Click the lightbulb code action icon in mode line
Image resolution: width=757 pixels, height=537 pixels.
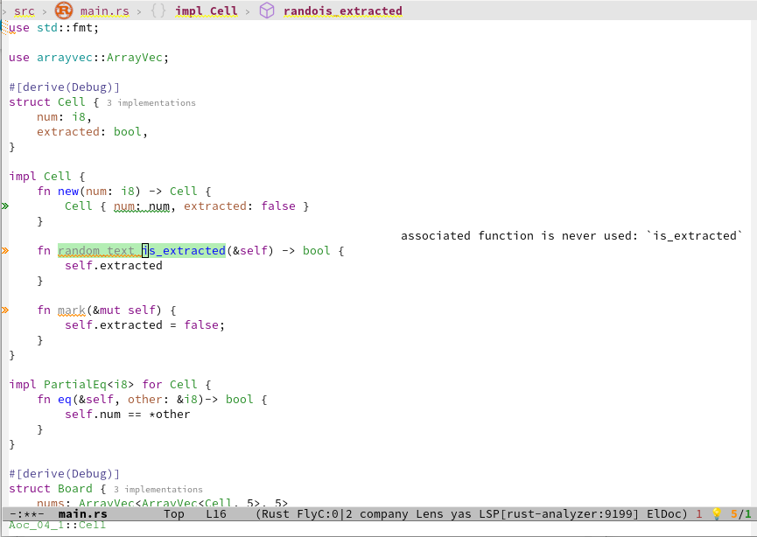(x=717, y=514)
